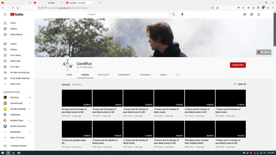The image size is (276, 155).
Task: Click the channel search magnifier icon
Action: point(178,75)
